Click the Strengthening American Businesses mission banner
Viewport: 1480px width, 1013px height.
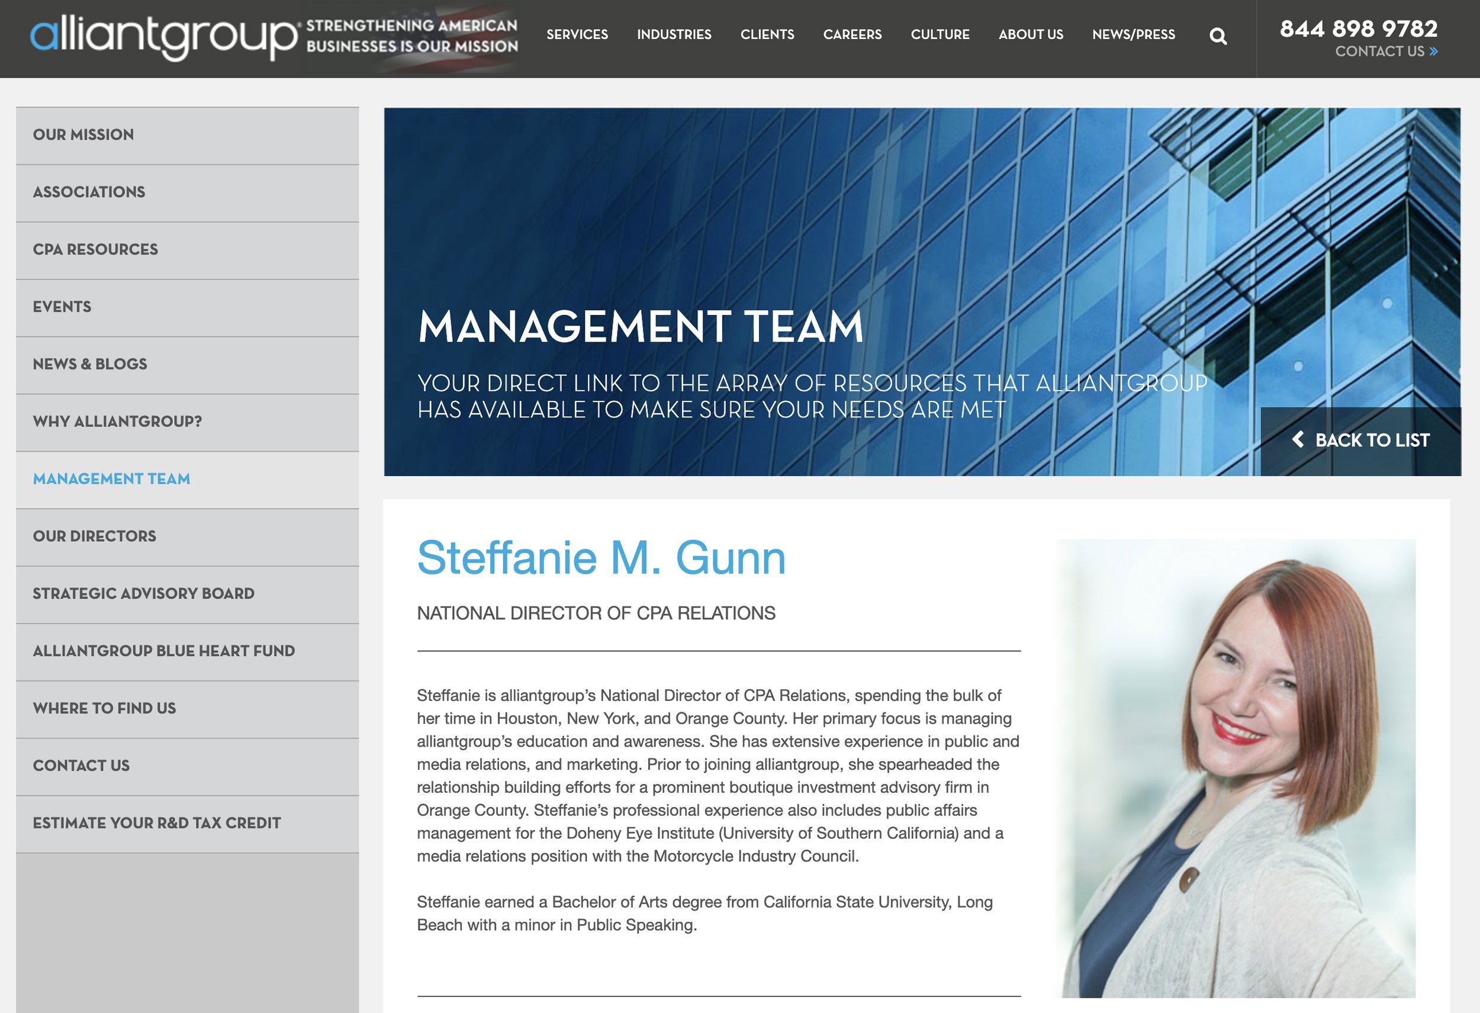tap(412, 36)
